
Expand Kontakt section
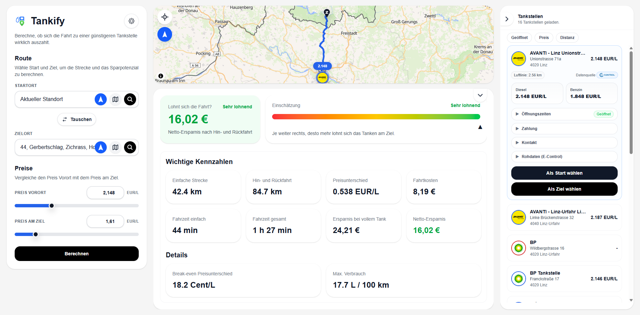tap(564, 143)
